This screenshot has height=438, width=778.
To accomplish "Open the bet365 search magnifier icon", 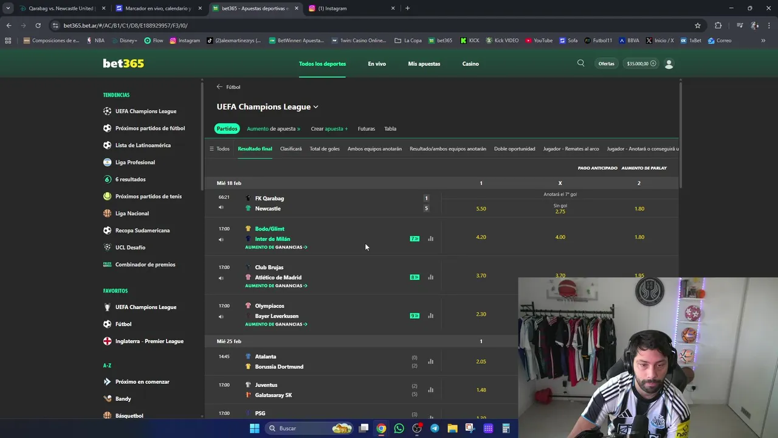I will click(x=580, y=63).
